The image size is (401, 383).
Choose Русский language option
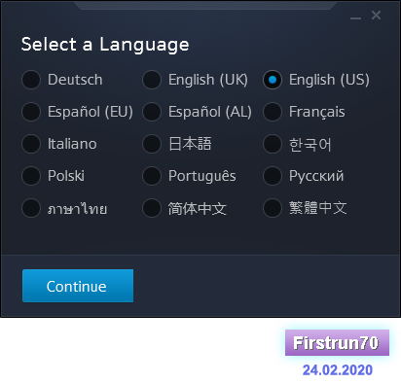click(273, 176)
